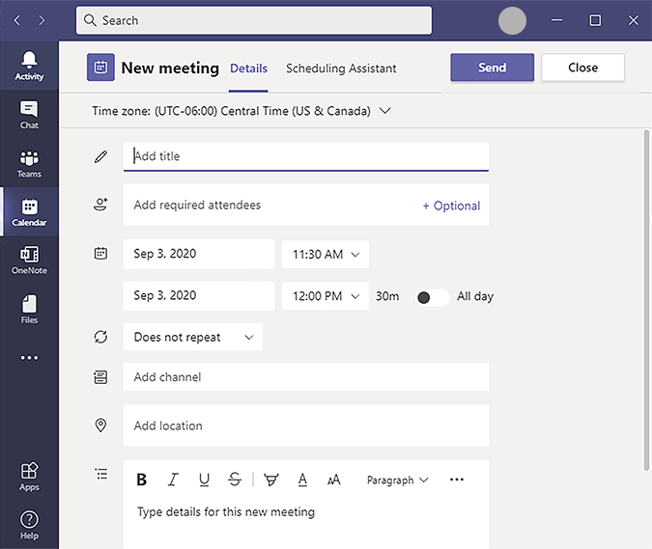The width and height of the screenshot is (652, 549).
Task: Apply bold formatting to meeting details
Action: pyautogui.click(x=142, y=480)
